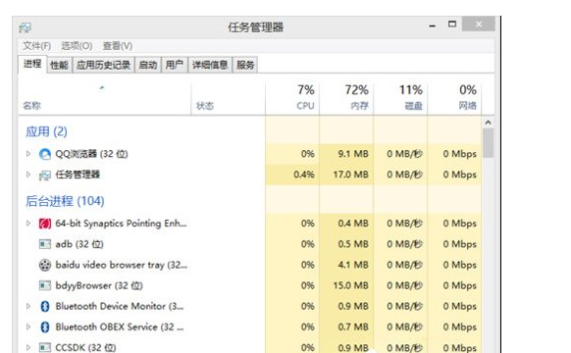Expand the 64-bit Synaptics Pointing entry

(x=28, y=224)
